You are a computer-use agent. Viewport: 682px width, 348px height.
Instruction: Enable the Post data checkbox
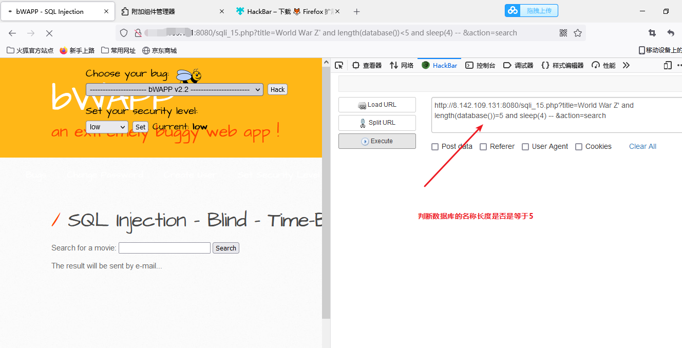tap(435, 147)
